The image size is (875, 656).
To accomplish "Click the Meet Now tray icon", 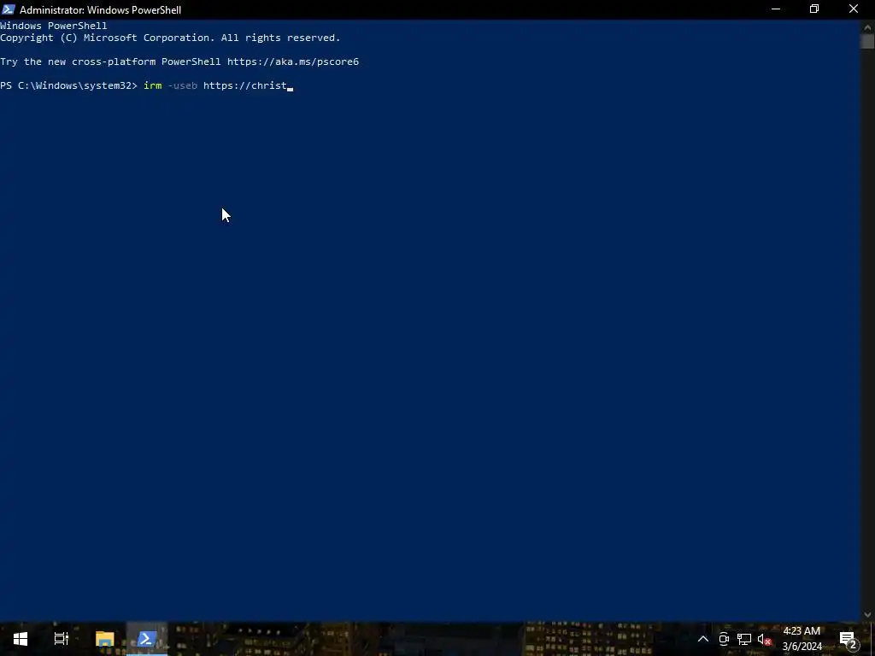I will [x=724, y=639].
